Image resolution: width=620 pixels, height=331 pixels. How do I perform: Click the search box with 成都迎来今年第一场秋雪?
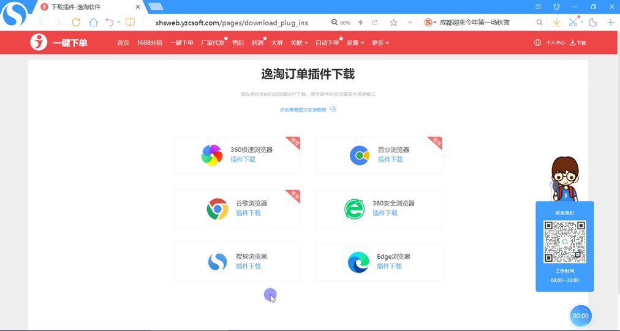(474, 23)
